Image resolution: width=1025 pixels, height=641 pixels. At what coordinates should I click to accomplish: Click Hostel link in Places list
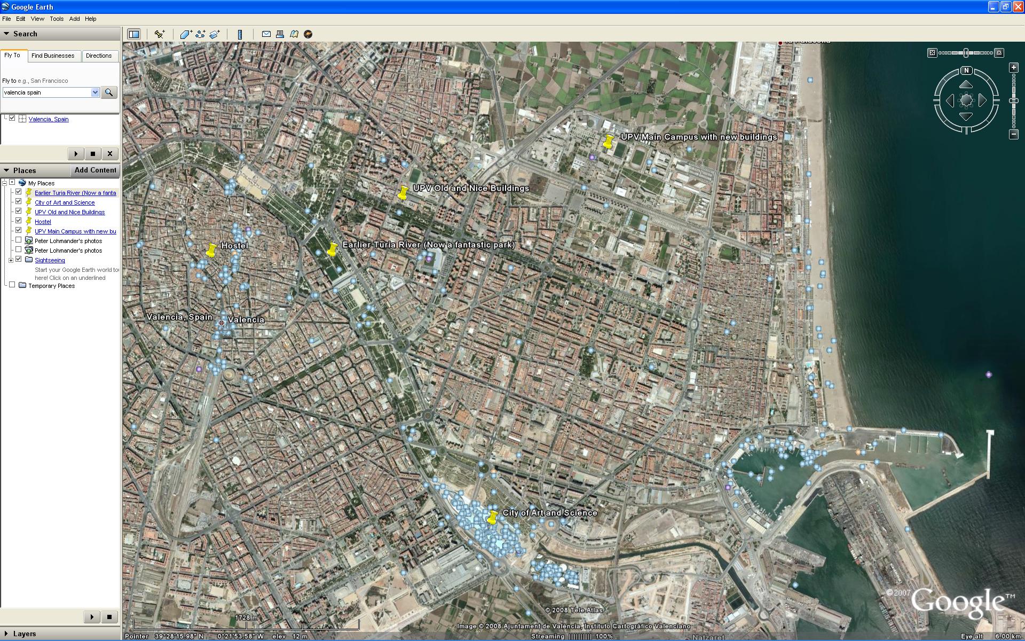(43, 222)
